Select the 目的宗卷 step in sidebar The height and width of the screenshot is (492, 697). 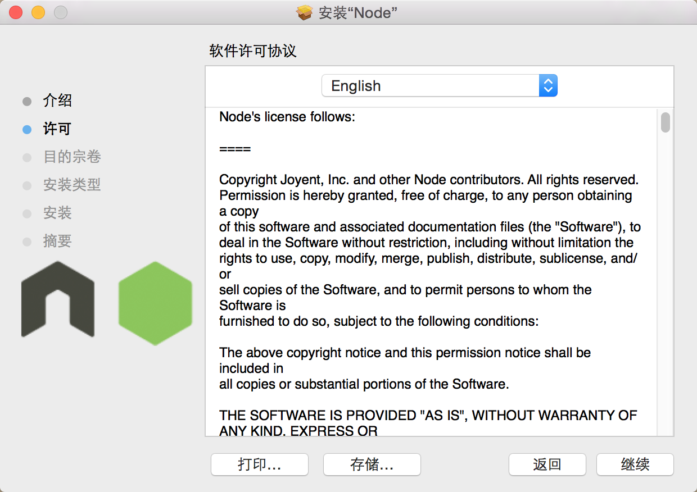[x=72, y=157]
